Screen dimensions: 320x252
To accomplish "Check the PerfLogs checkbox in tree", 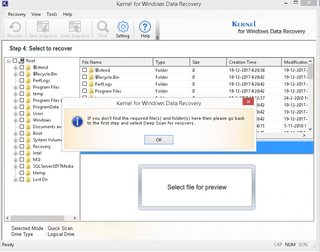I will pyautogui.click(x=22, y=81).
